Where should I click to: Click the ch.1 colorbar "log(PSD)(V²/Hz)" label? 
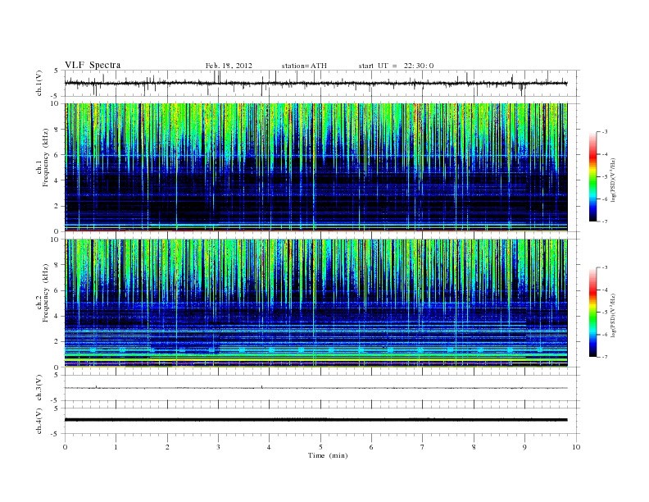[x=614, y=180]
